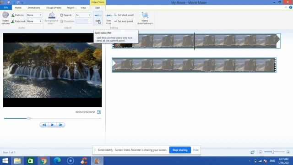Open Chrome from taskbar
Viewport: 293px width, 165px height.
(43, 161)
